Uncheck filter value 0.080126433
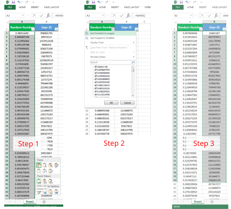This screenshot has width=231, height=209. point(96,85)
